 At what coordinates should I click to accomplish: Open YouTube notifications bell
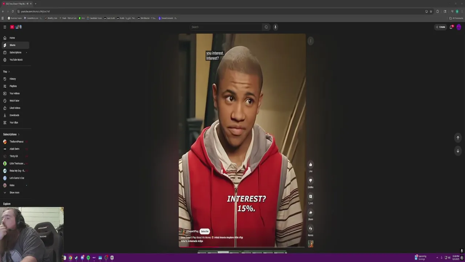click(452, 27)
